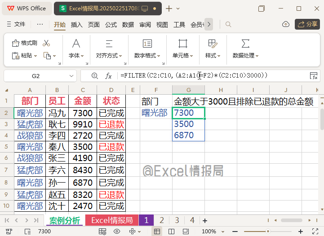The image size is (324, 236).
Task: Open the File (文件) menu button
Action: (17, 24)
